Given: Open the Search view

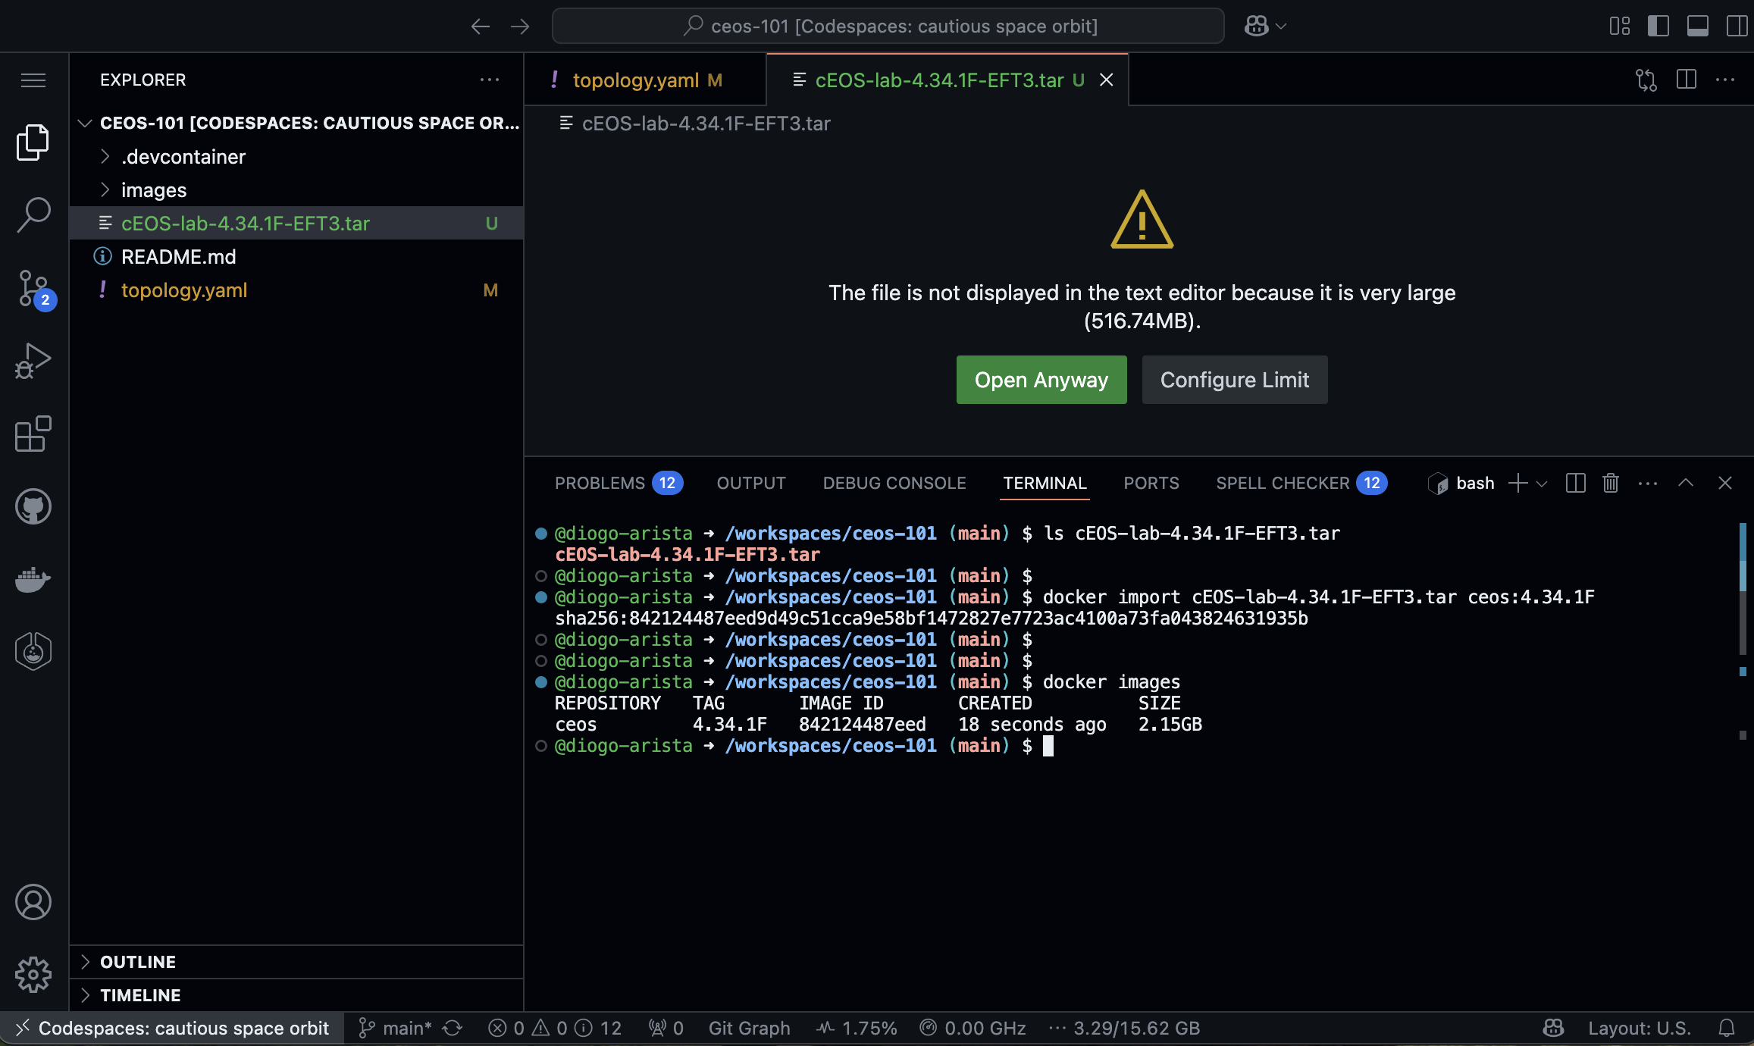Looking at the screenshot, I should (x=33, y=215).
